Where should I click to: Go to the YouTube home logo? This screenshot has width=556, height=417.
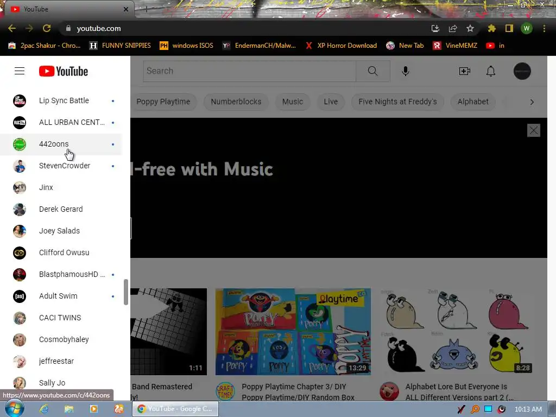(64, 71)
